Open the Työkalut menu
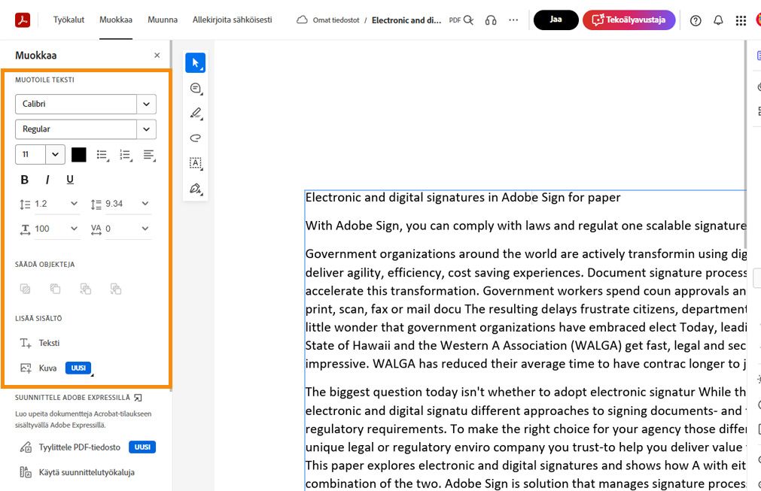Screen dimensions: 761x491 pos(68,20)
